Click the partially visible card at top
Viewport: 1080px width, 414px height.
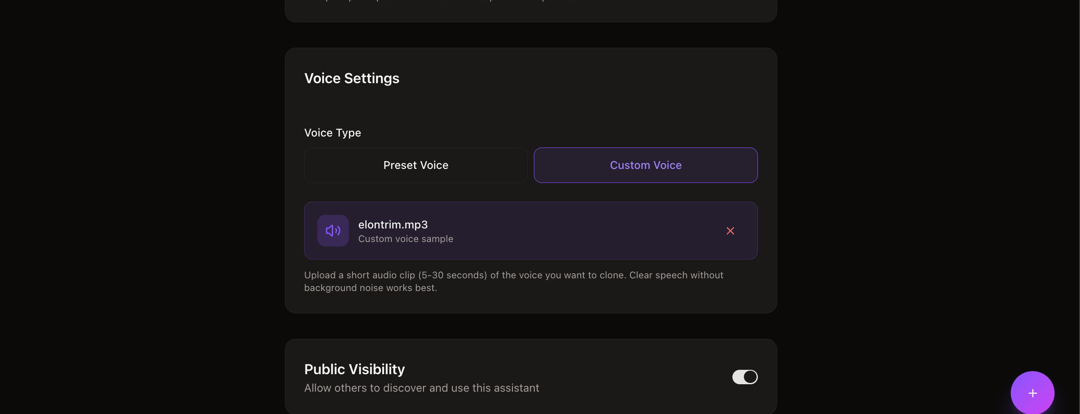(x=530, y=11)
